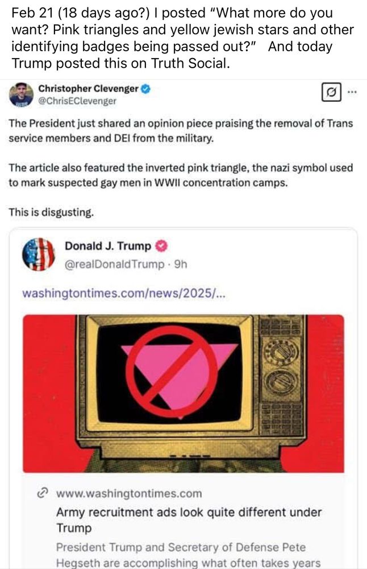Open Christopher Clevenger's profile avatar
Screen dimensions: 367x569
(x=21, y=94)
